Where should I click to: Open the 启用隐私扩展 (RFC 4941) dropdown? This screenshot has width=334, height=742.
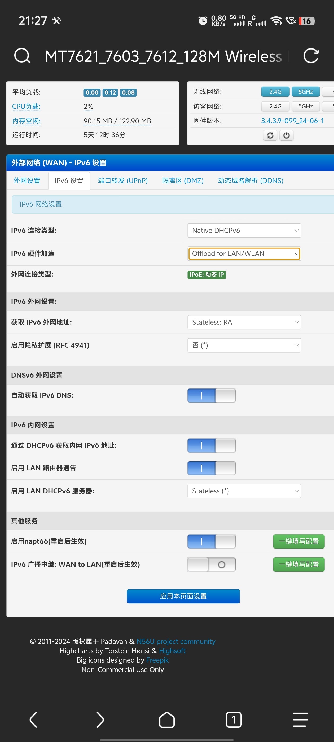pos(244,345)
